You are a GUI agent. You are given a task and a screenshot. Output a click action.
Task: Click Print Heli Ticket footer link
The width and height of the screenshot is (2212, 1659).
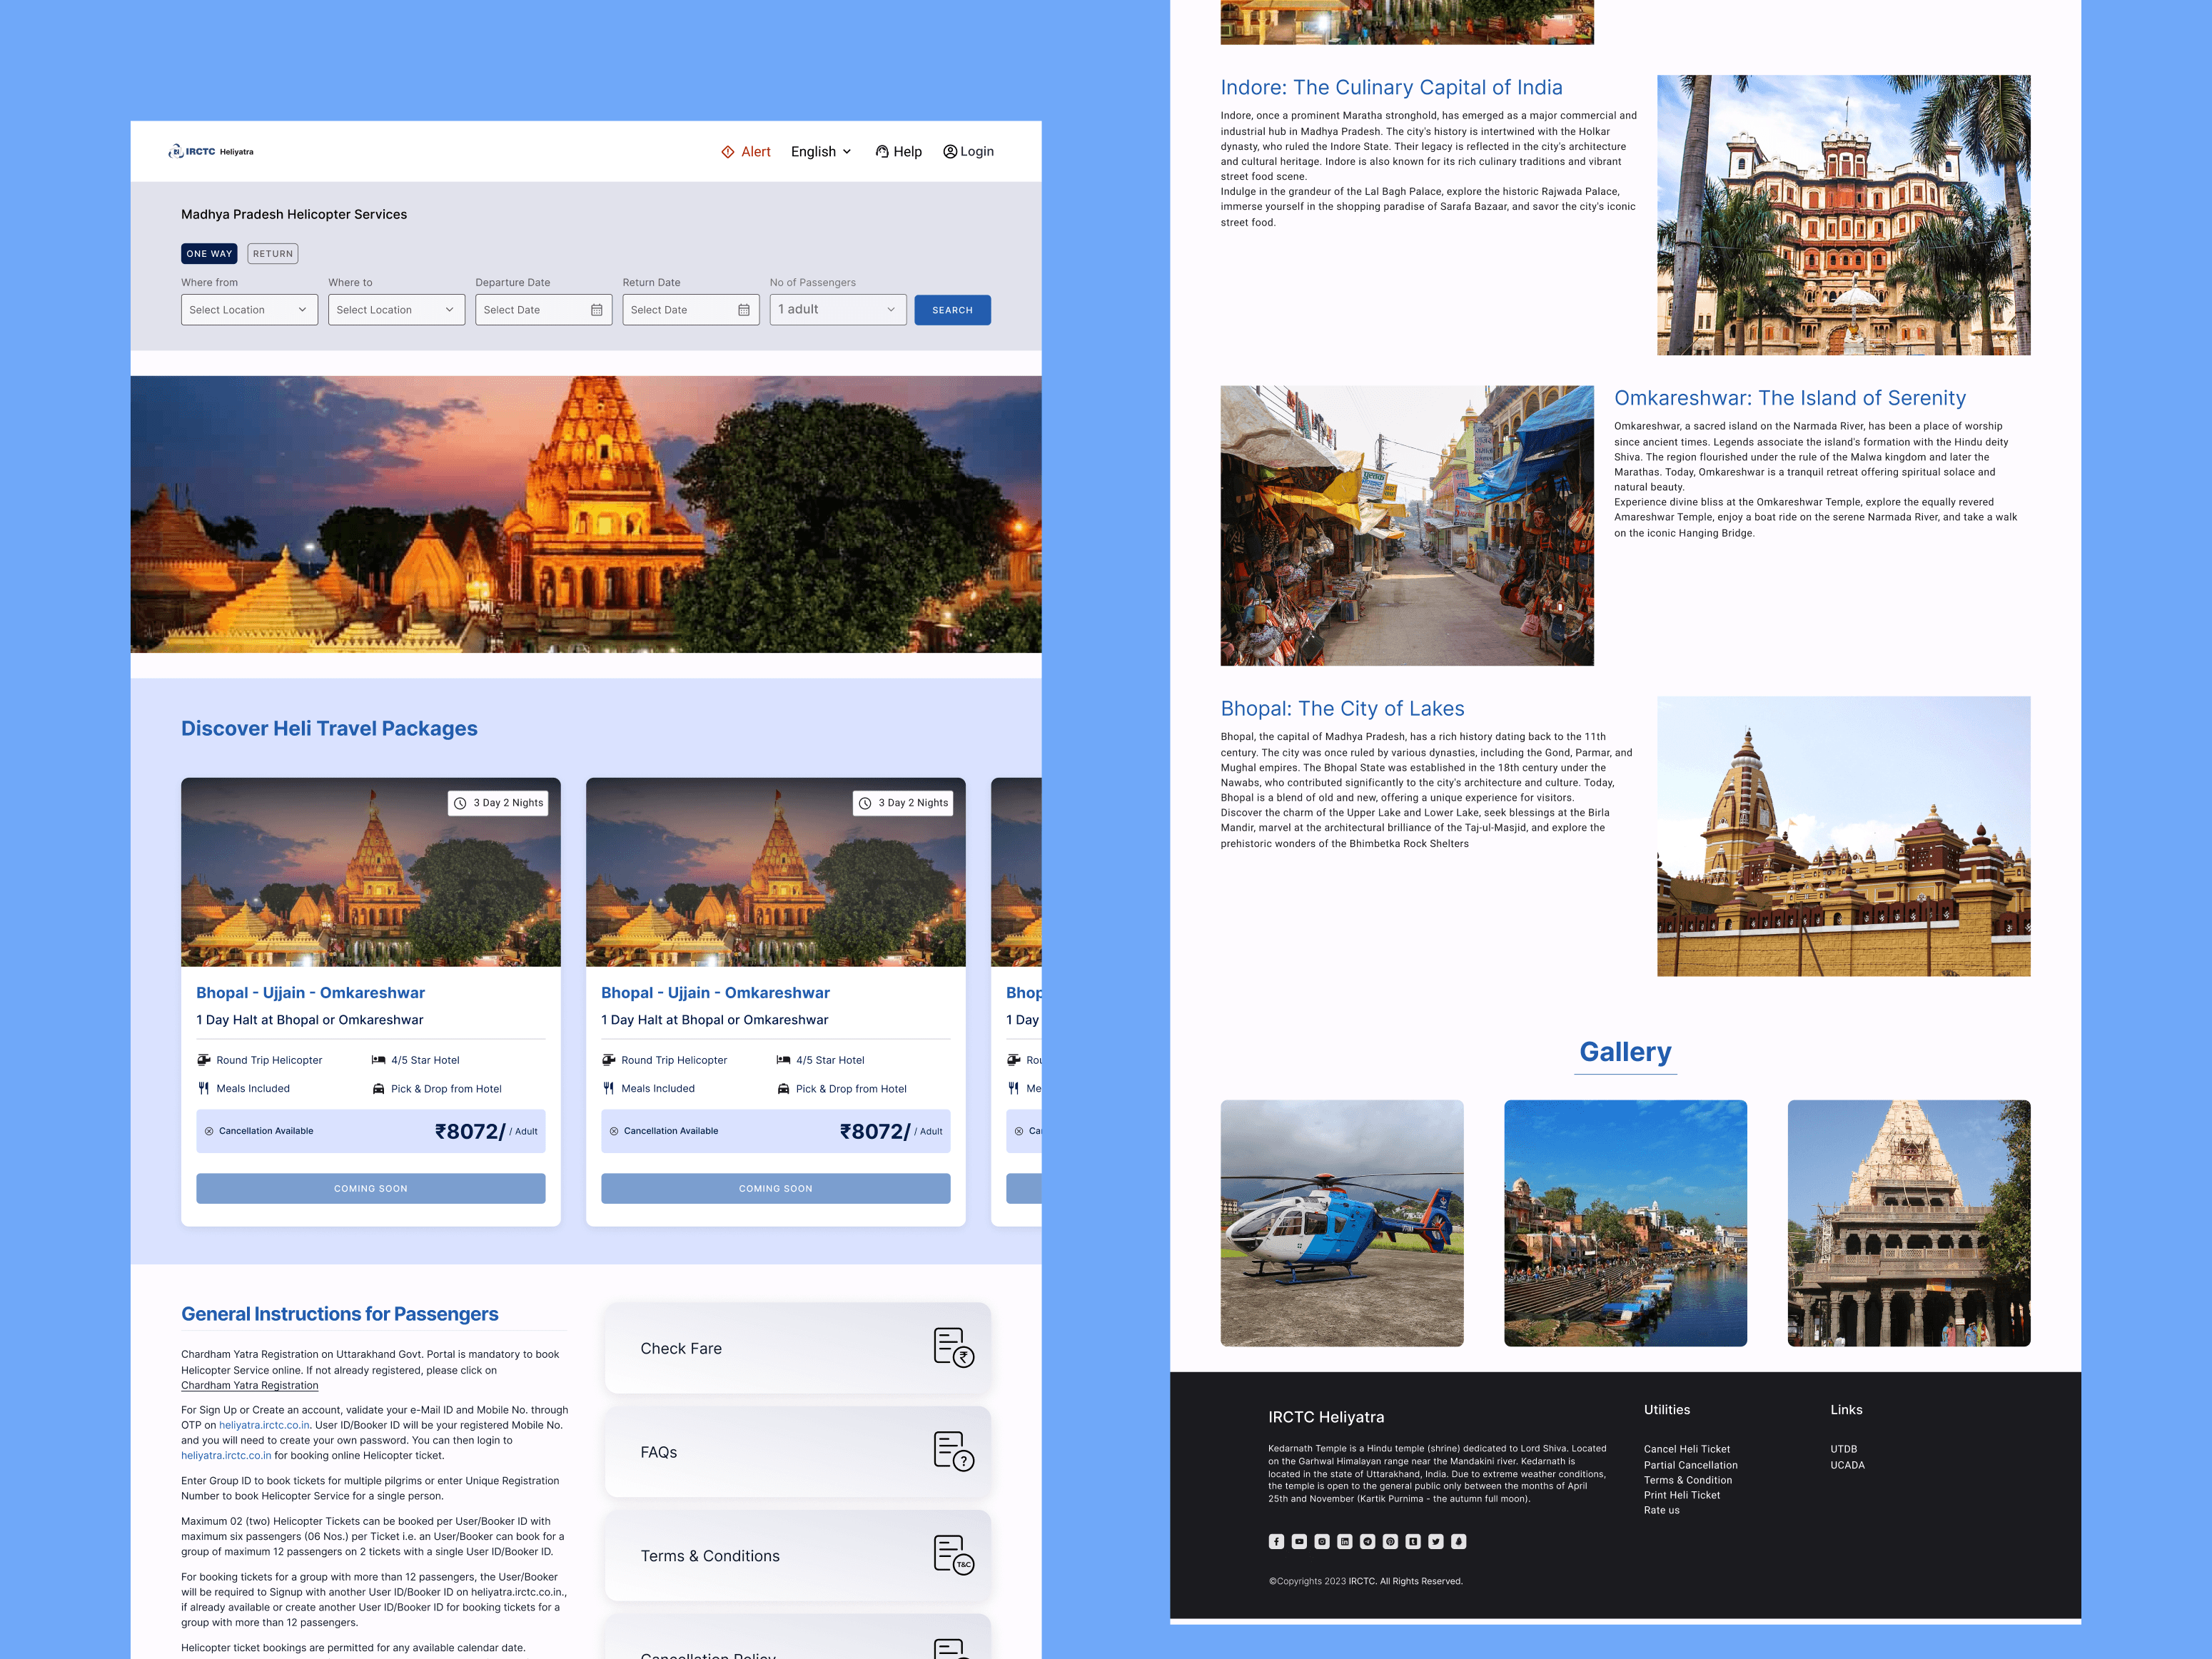coord(1682,1495)
